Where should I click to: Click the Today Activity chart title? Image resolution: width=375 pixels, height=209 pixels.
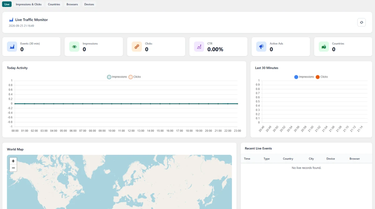(x=17, y=68)
